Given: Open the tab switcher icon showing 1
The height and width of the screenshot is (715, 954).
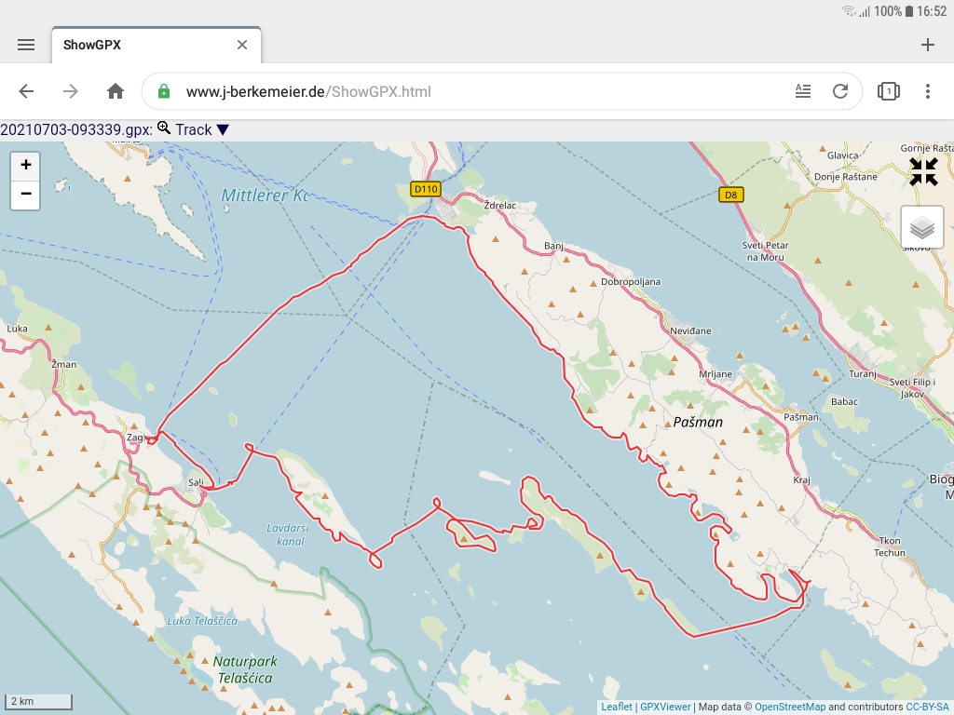Looking at the screenshot, I should [x=887, y=91].
